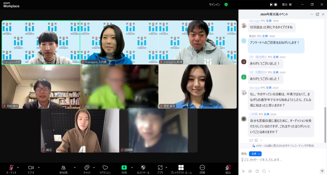Close the 2024年度交流イベント chat panel
Screen dimensions: 327x175
point(323,14)
